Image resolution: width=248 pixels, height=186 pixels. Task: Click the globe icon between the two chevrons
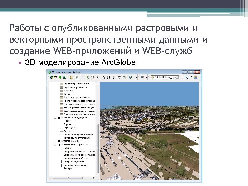click(142, 77)
